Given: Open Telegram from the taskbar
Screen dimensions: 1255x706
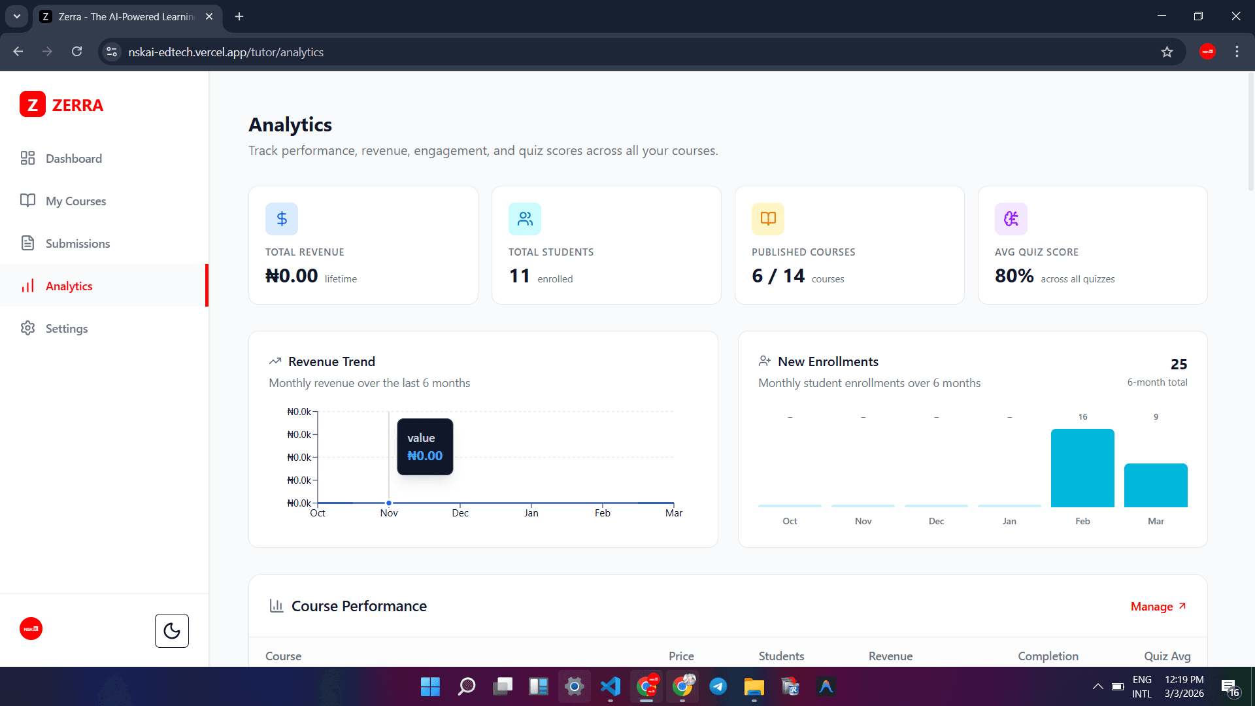Looking at the screenshot, I should (x=718, y=686).
